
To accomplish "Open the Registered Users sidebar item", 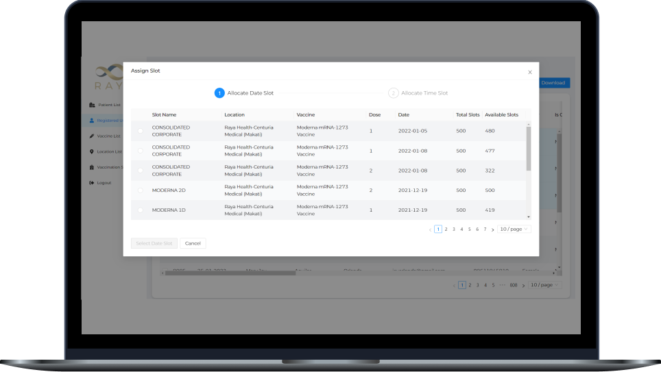I will pyautogui.click(x=110, y=121).
